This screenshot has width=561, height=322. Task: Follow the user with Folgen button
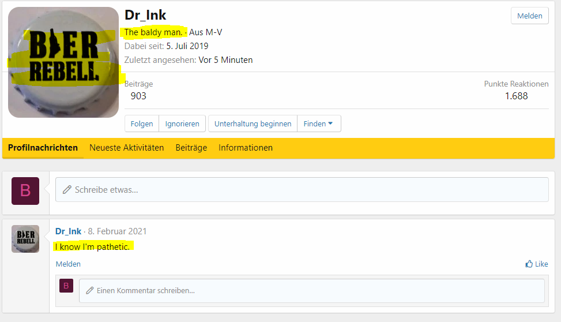click(142, 123)
